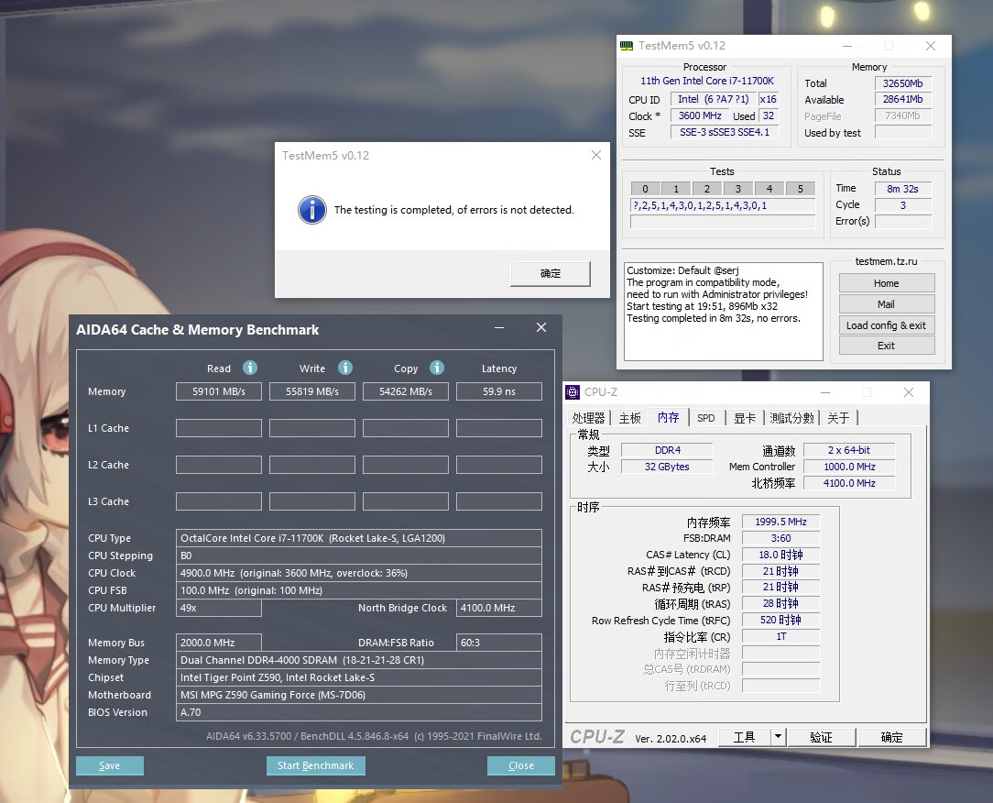Viewport: 993px width, 803px height.
Task: Click the Close button in AIDA64
Action: coord(521,765)
